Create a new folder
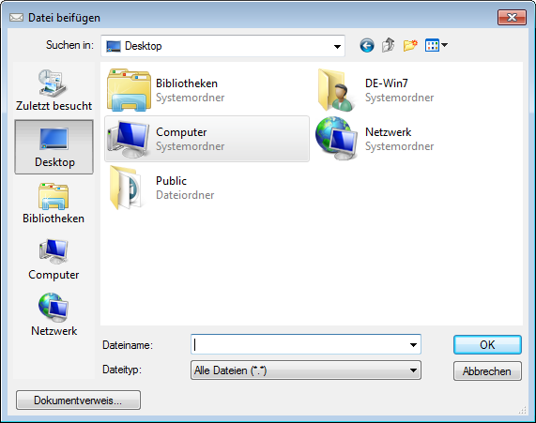Viewport: 536px width, 423px height. (x=410, y=45)
